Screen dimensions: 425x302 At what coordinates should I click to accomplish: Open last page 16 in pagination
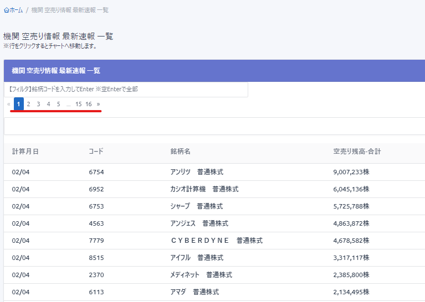[89, 104]
